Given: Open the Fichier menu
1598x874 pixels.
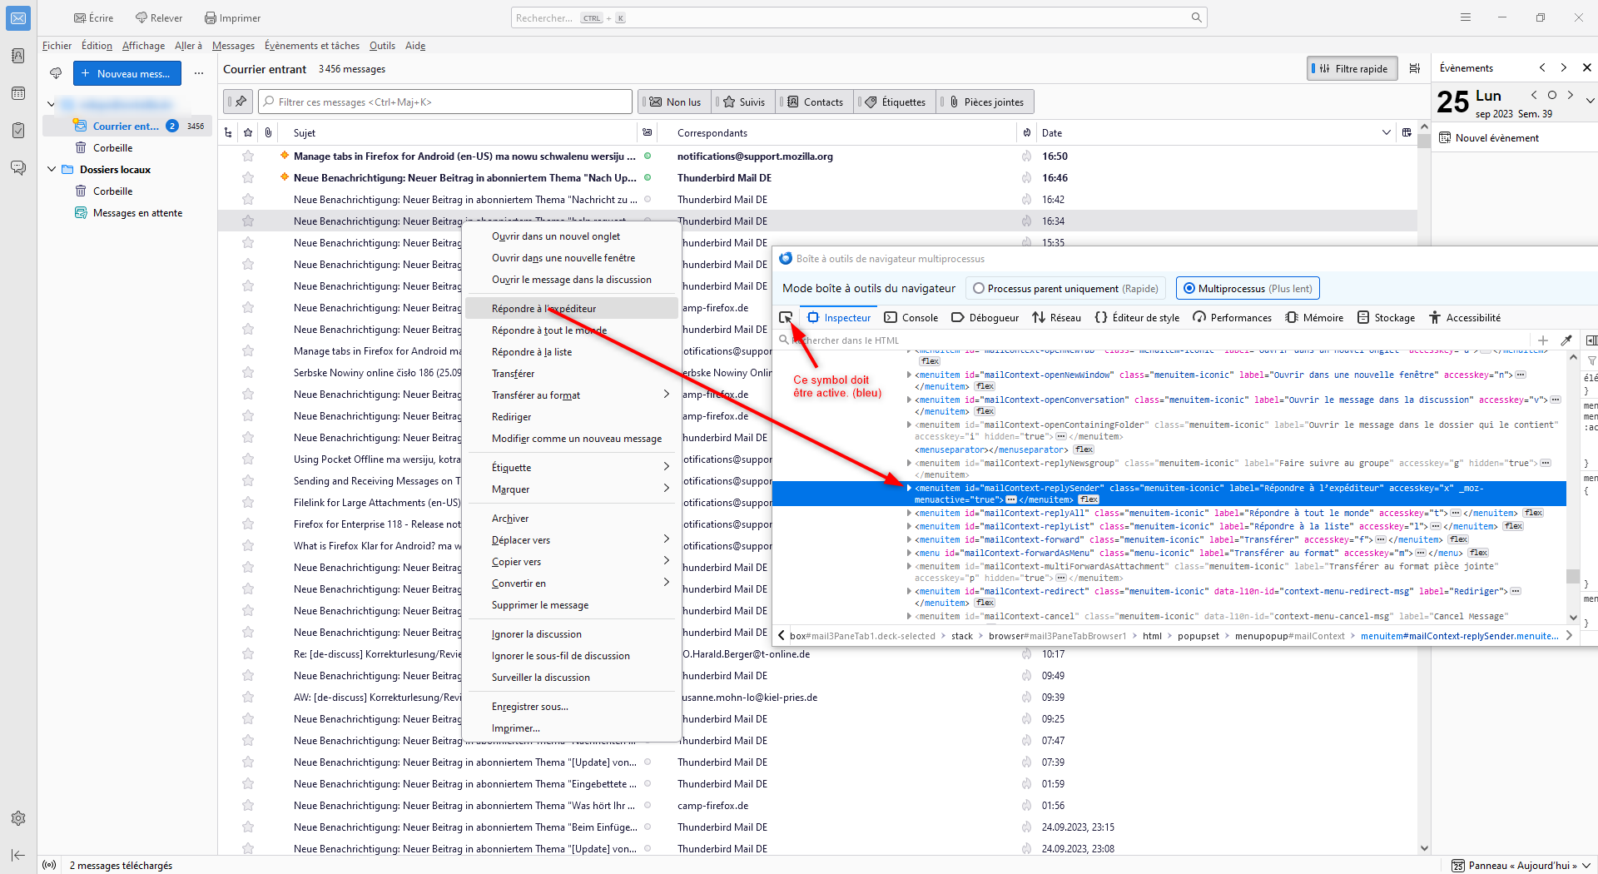Looking at the screenshot, I should pos(57,46).
